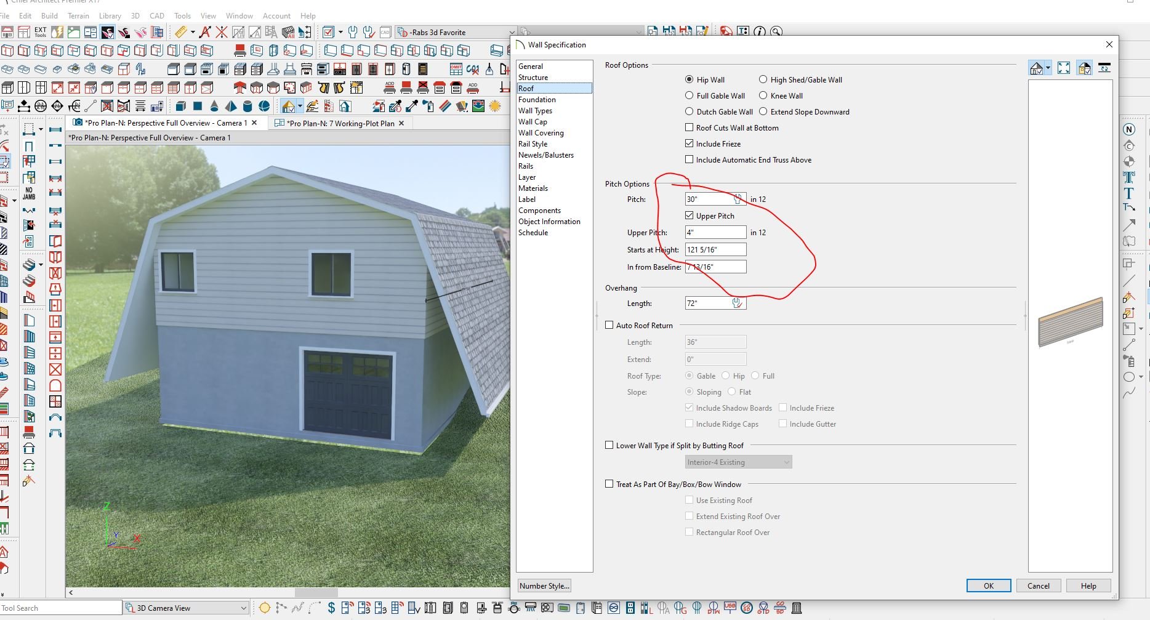Image resolution: width=1150 pixels, height=620 pixels.
Task: Click the dollar sign icon in bottom toolbar
Action: pos(331,608)
